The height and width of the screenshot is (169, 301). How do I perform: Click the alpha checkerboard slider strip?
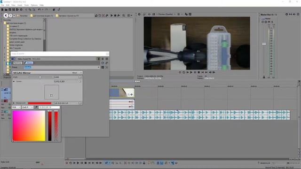56,126
